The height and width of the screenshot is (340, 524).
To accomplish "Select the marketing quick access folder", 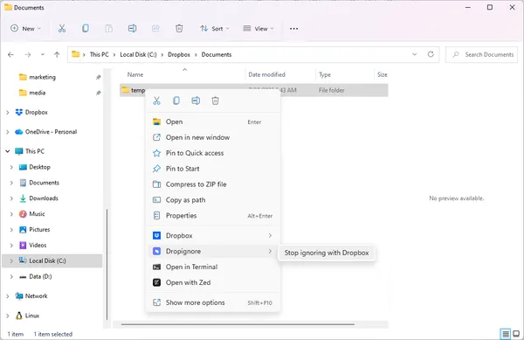I will [42, 77].
